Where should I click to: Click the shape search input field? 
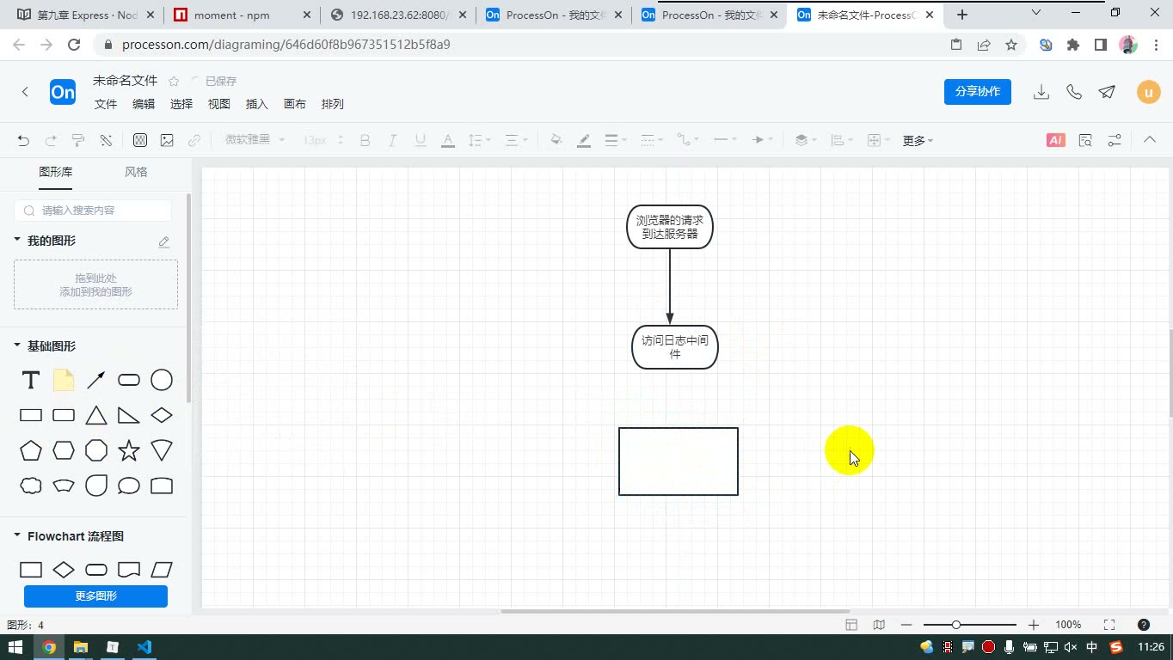point(93,211)
